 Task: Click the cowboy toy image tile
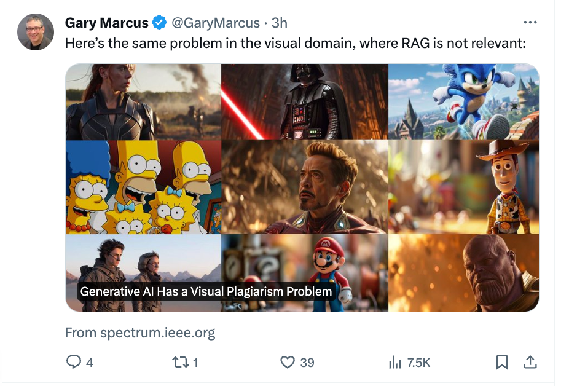463,187
